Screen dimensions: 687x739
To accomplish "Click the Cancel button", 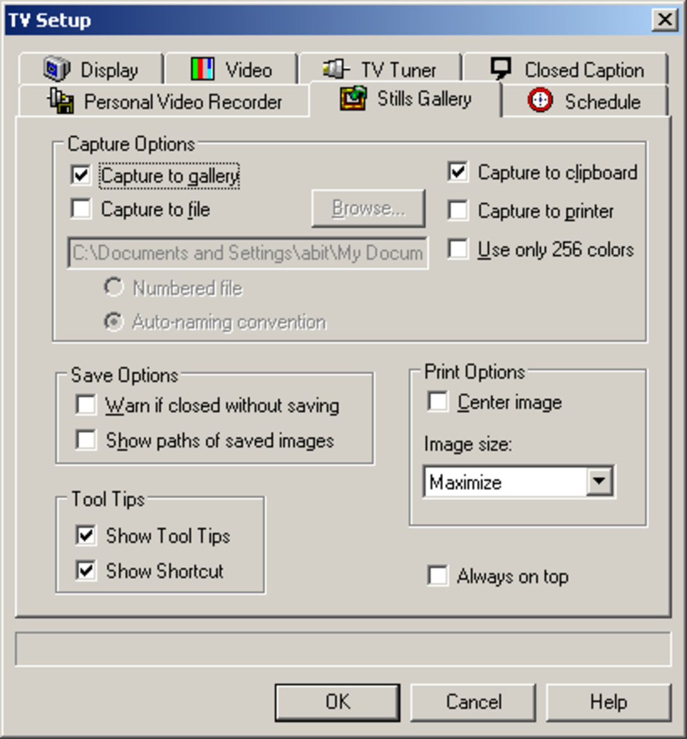I will [x=473, y=702].
